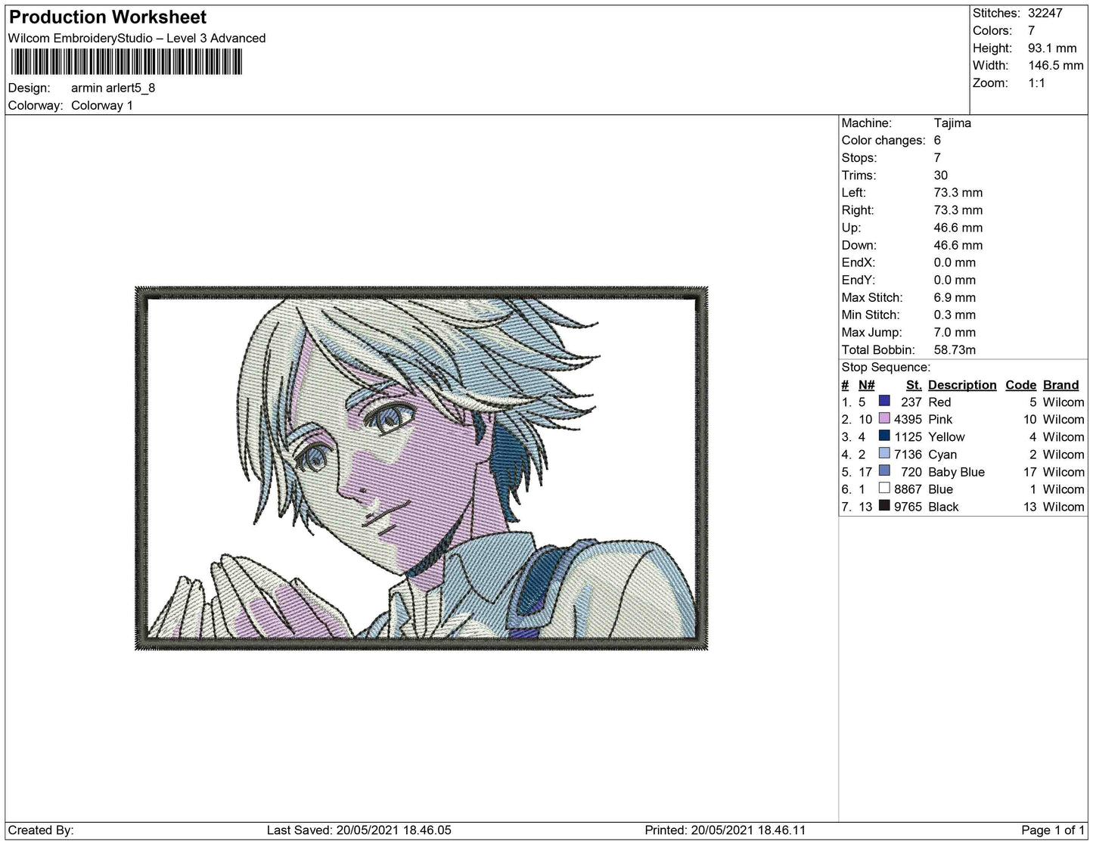
Task: Click the Height value 93.1 mm
Action: pyautogui.click(x=1052, y=48)
